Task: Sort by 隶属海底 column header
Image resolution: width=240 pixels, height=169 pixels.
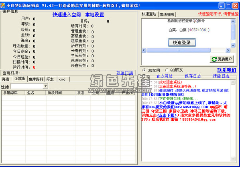Action: 13,93
